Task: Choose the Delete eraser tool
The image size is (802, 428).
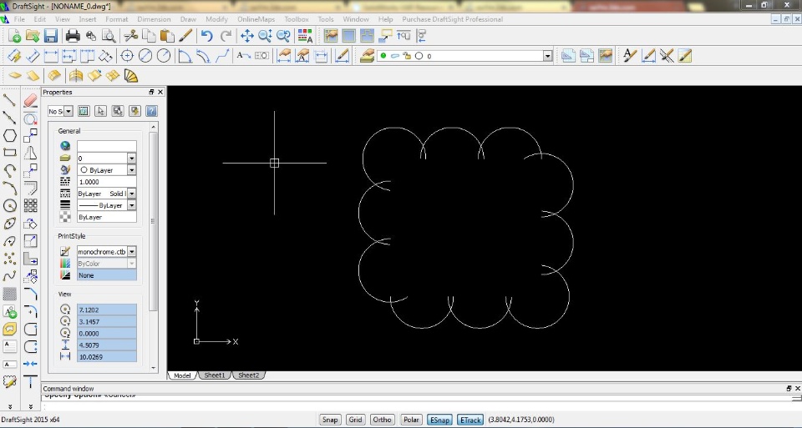Action: point(30,100)
